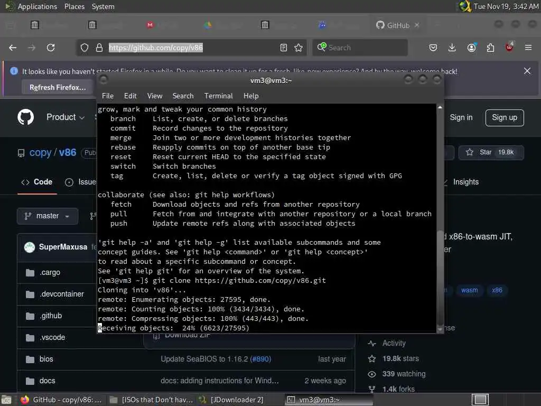
Task: Open the terminal Help menu
Action: (x=251, y=96)
